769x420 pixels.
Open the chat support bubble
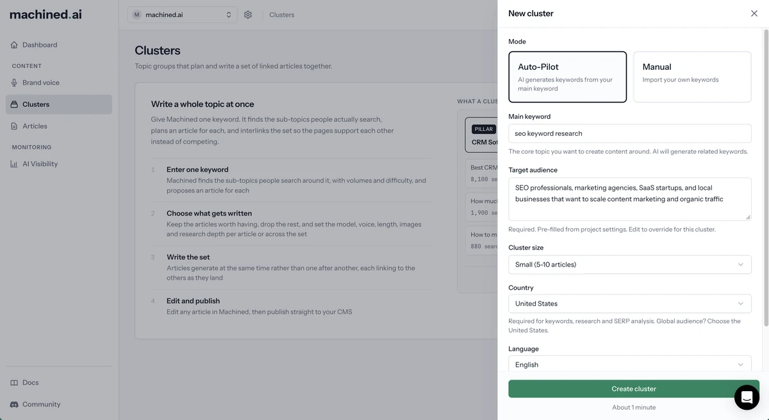[747, 398]
